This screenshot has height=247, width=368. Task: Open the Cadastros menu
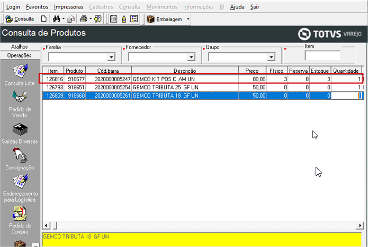101,7
